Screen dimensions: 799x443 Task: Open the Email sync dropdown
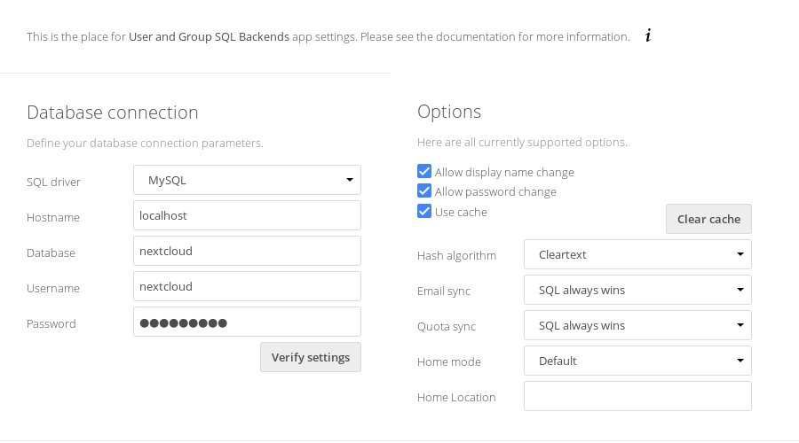[637, 290]
